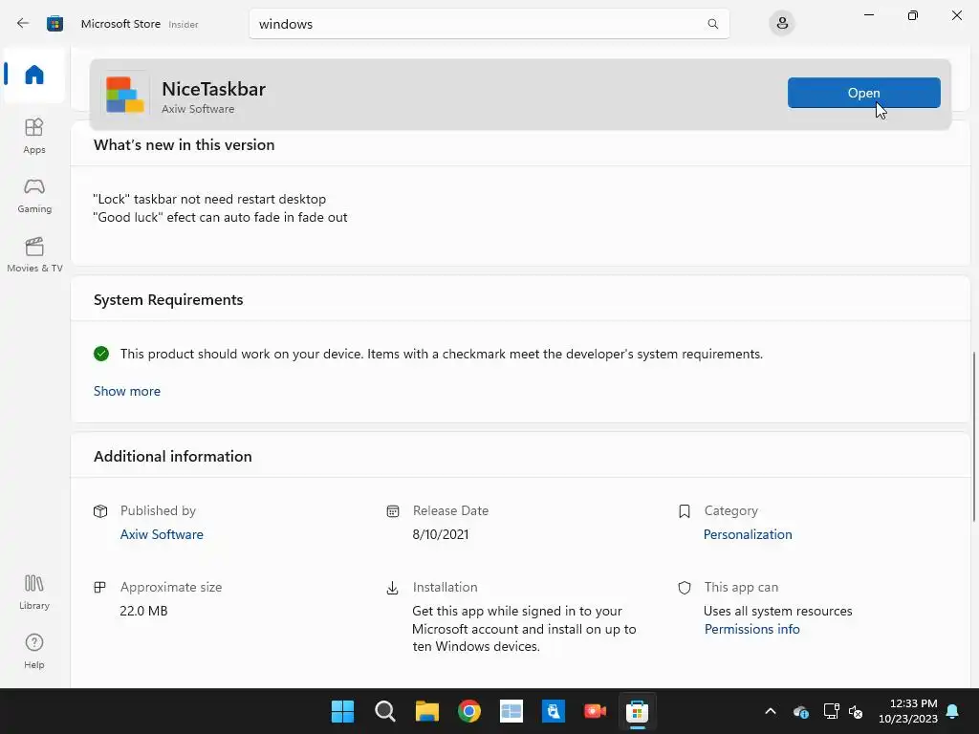Click the widgets taskbar icon

tap(511, 711)
